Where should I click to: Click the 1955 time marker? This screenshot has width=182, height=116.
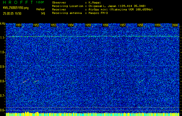coord(88,25)
